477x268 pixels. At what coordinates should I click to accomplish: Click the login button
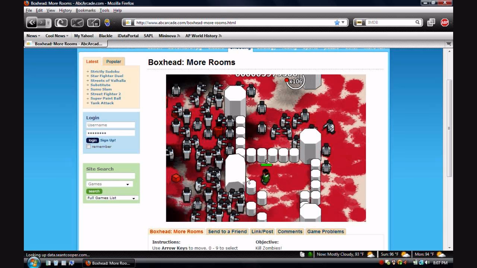(92, 140)
